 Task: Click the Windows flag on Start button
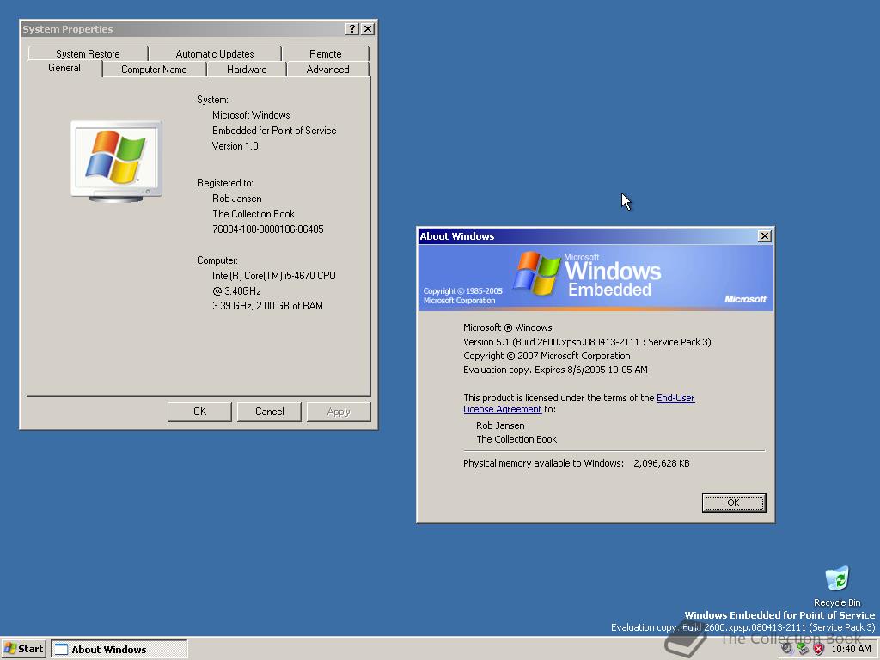[9, 649]
